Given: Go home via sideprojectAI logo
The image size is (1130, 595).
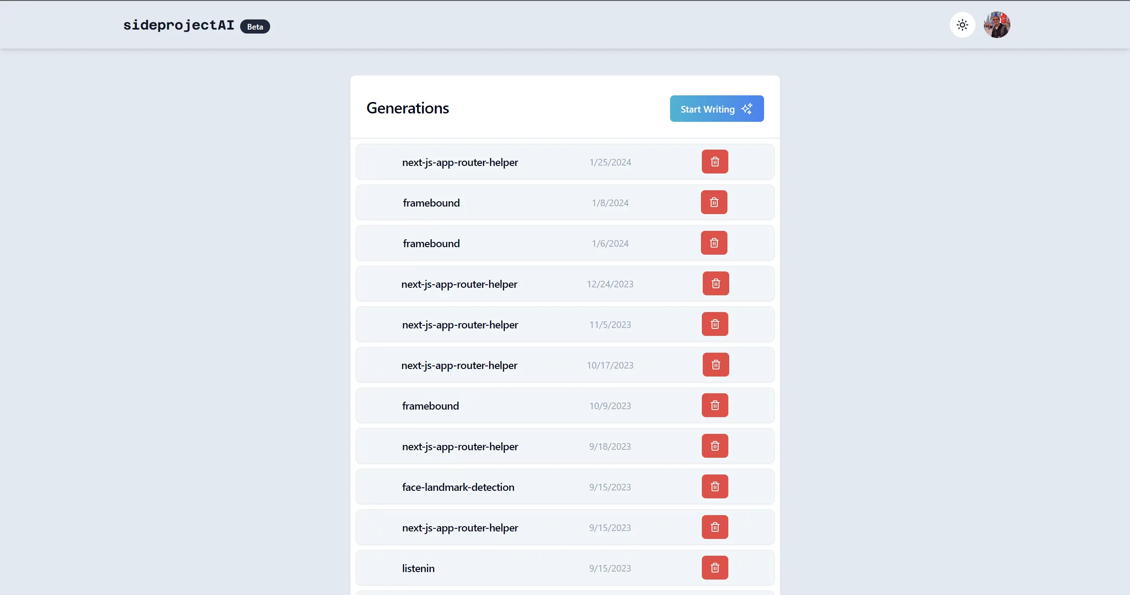Looking at the screenshot, I should [179, 25].
